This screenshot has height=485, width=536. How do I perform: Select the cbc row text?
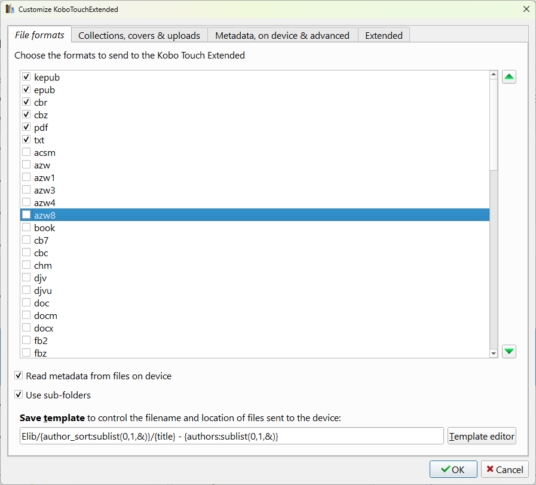pos(41,253)
